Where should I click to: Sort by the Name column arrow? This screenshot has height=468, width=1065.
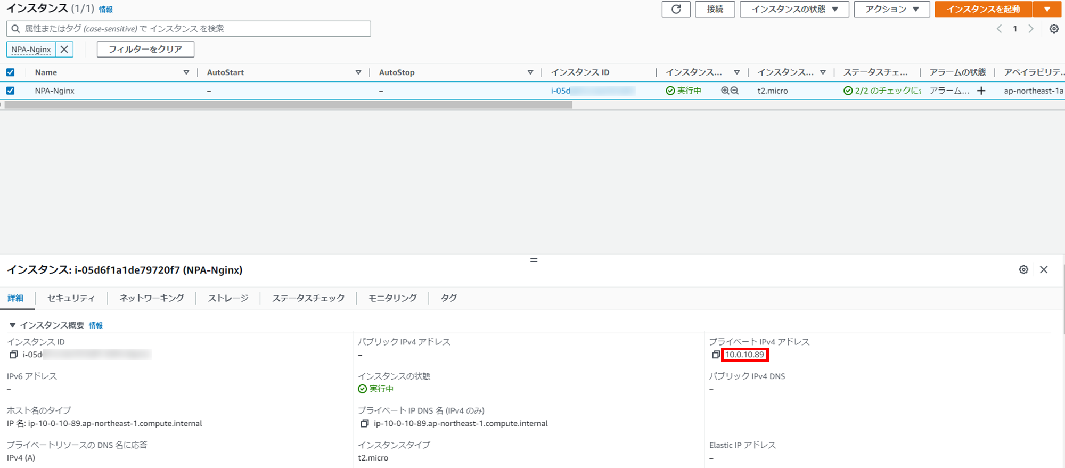point(186,72)
